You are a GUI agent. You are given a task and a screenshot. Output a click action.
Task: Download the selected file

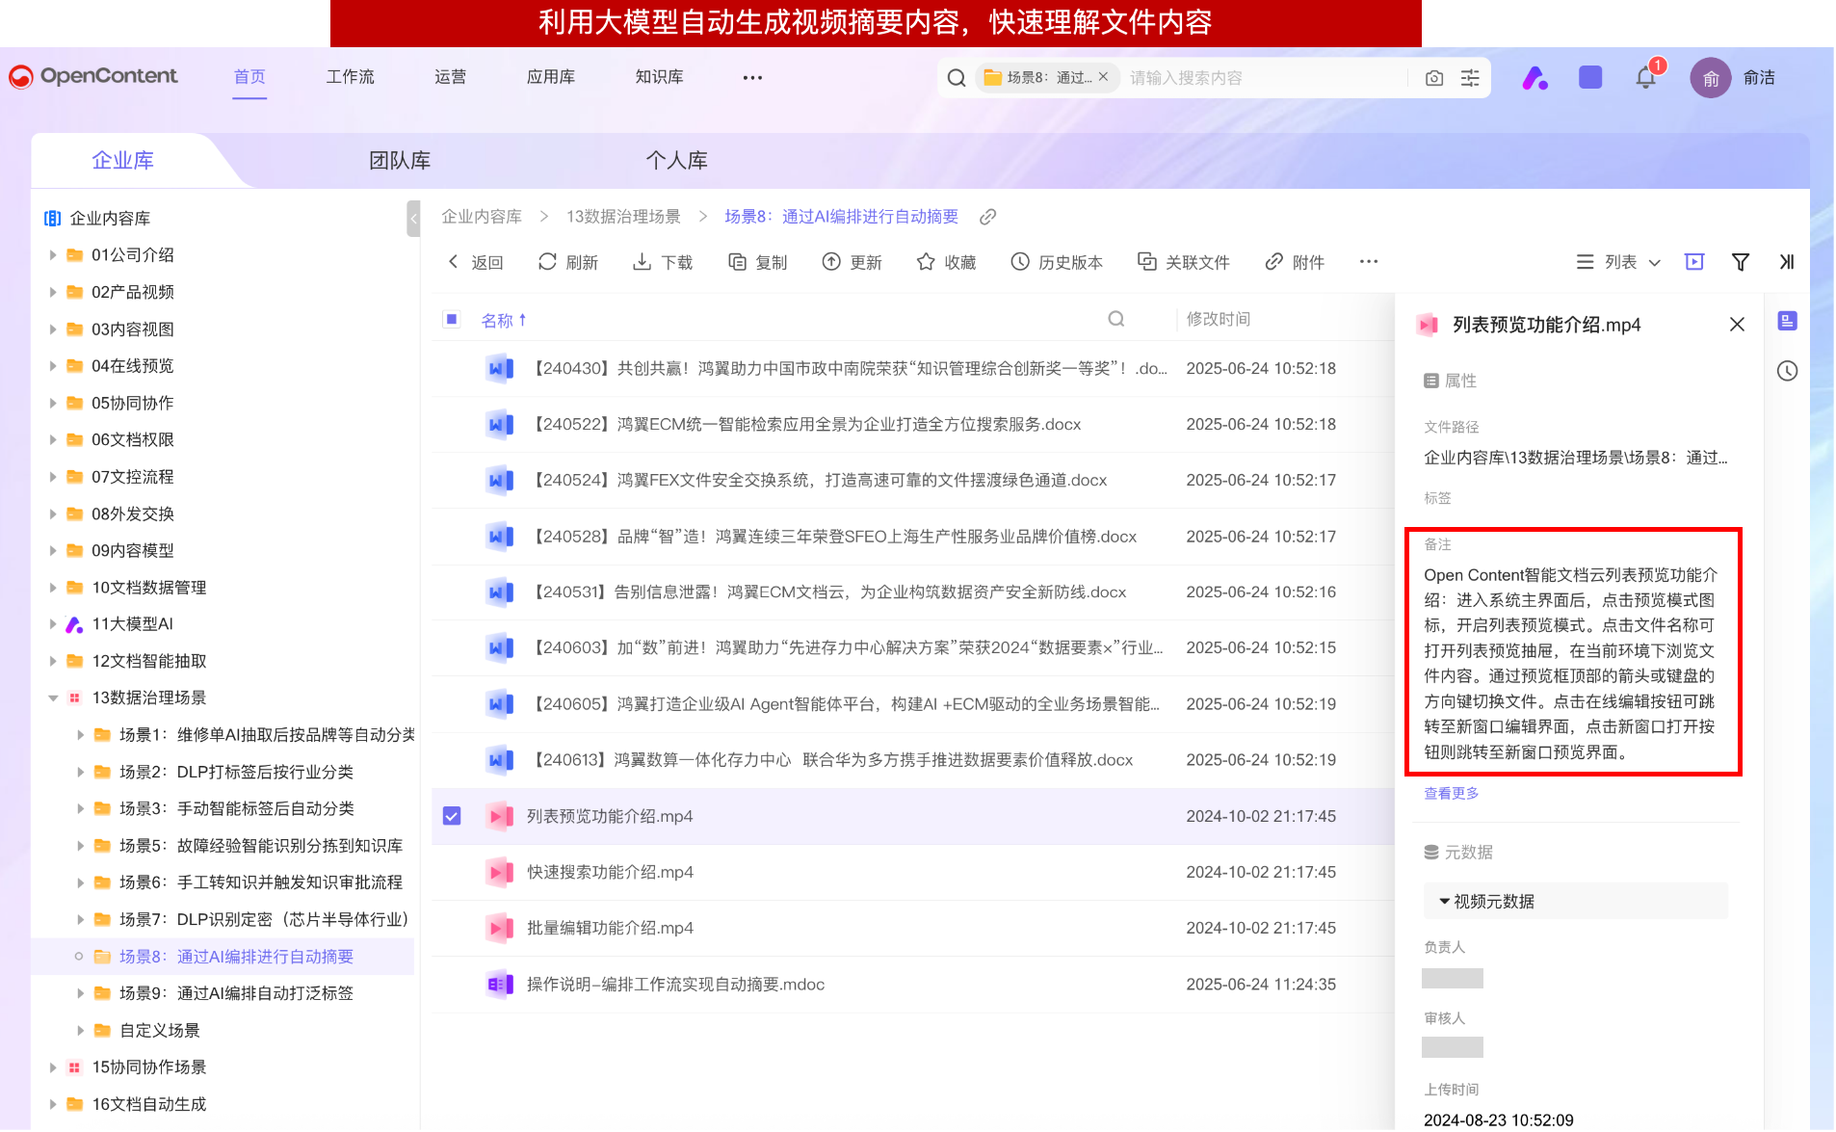click(663, 261)
